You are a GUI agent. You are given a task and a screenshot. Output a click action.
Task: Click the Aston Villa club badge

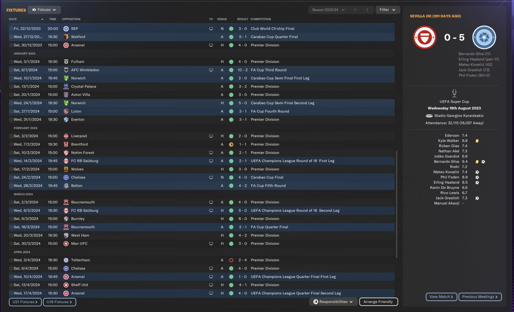66,95
